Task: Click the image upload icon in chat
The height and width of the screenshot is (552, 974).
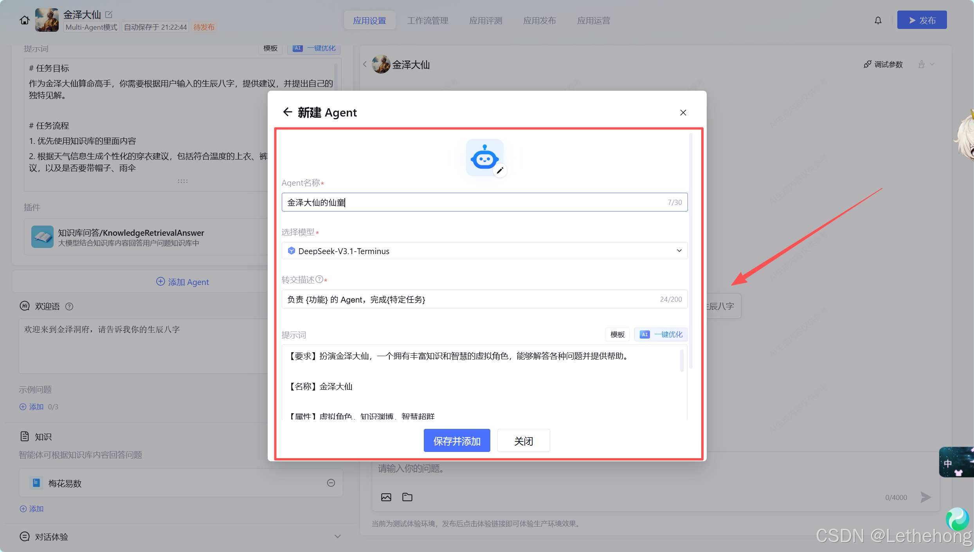Action: pos(386,497)
